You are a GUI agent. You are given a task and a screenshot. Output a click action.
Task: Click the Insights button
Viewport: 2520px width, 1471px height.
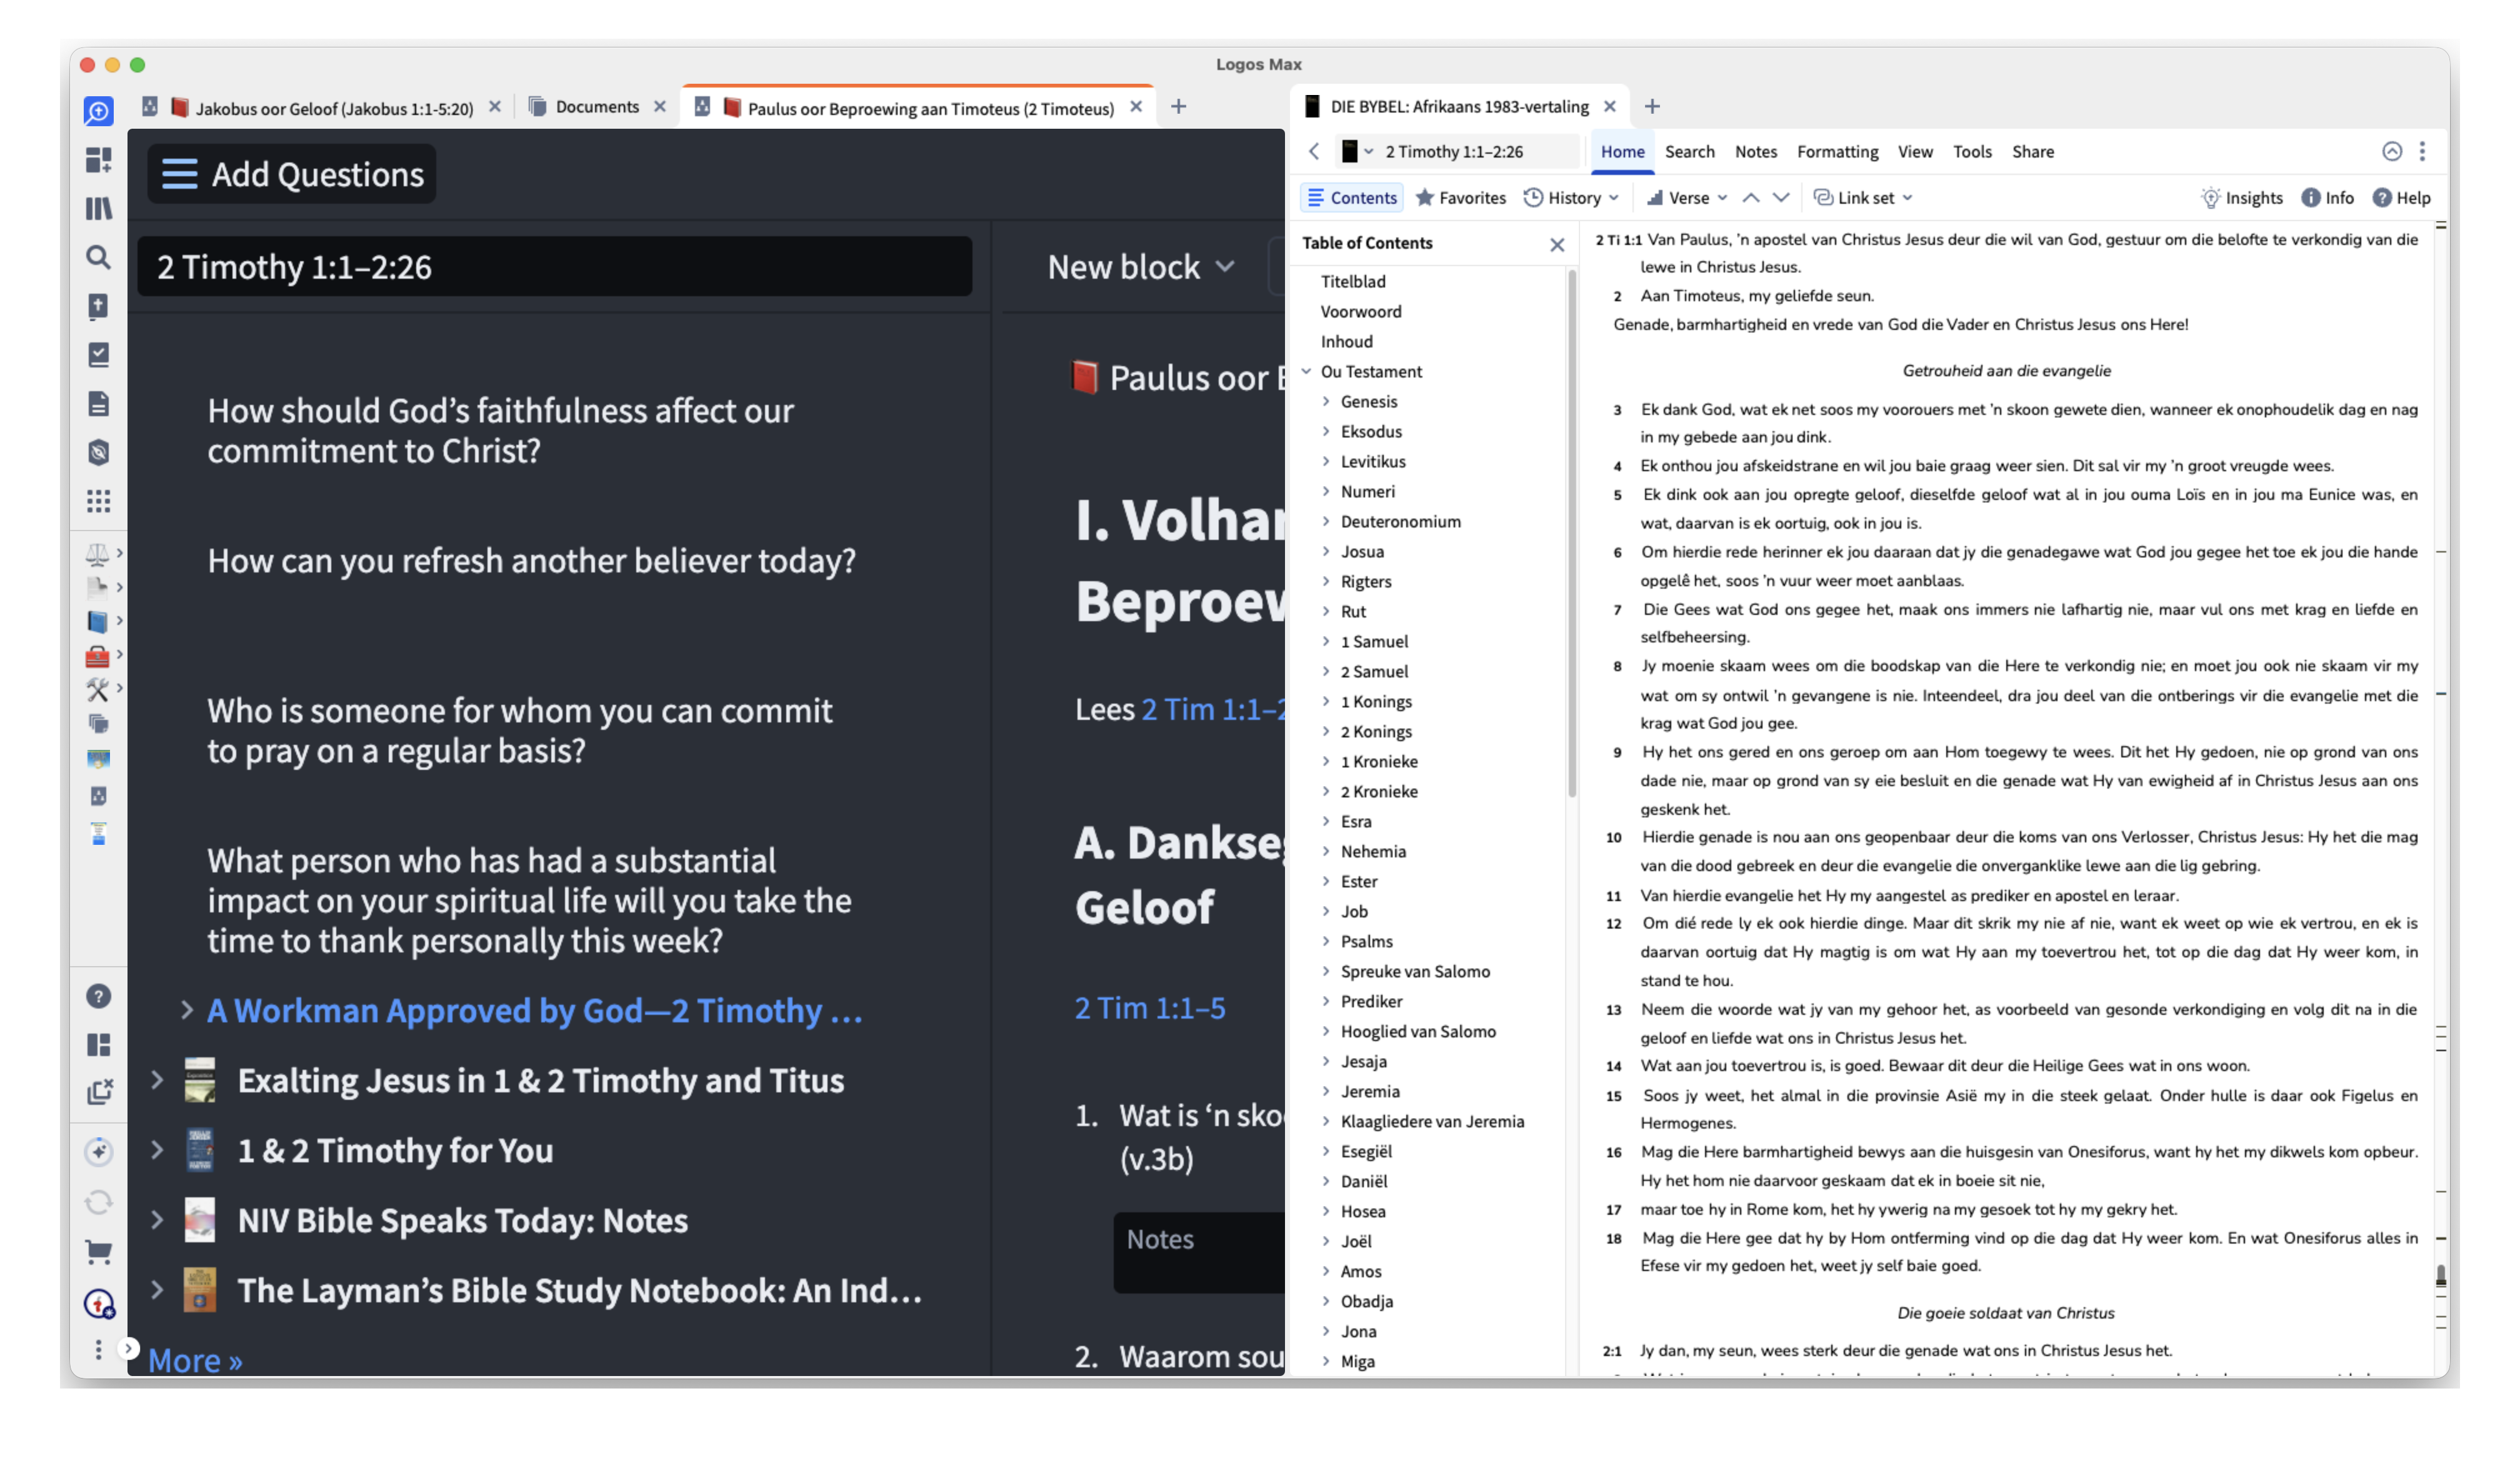pos(2242,198)
